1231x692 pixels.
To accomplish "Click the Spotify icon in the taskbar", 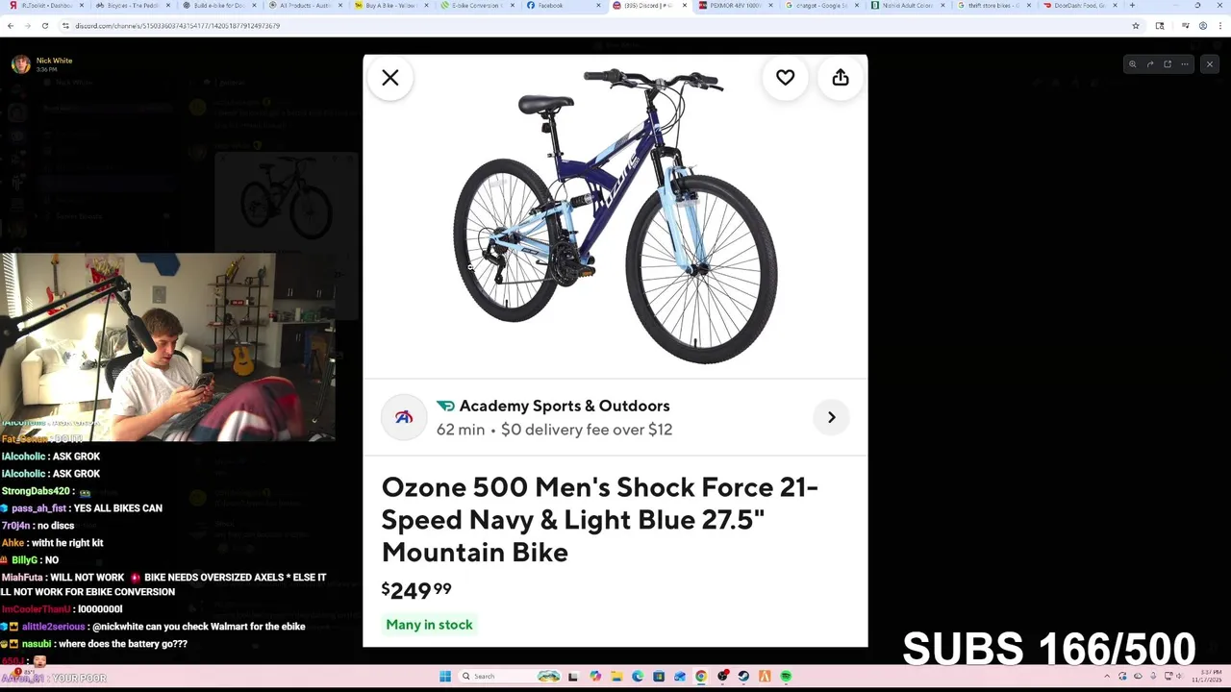I will pos(786,677).
